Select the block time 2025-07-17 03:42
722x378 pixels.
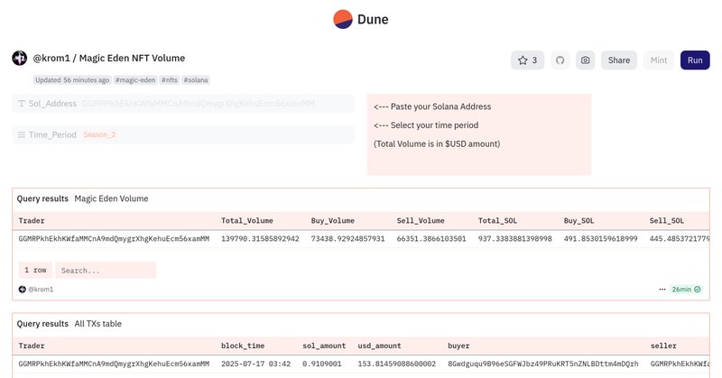[255, 364]
